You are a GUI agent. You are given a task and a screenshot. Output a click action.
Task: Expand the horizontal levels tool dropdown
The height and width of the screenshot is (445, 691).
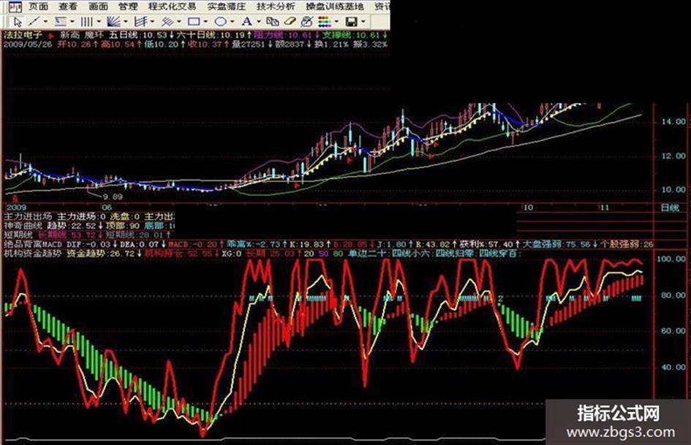72,22
